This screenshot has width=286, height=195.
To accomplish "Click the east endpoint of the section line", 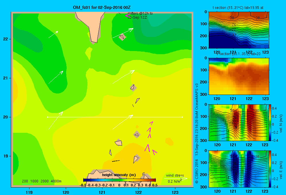I will click(x=182, y=117).
